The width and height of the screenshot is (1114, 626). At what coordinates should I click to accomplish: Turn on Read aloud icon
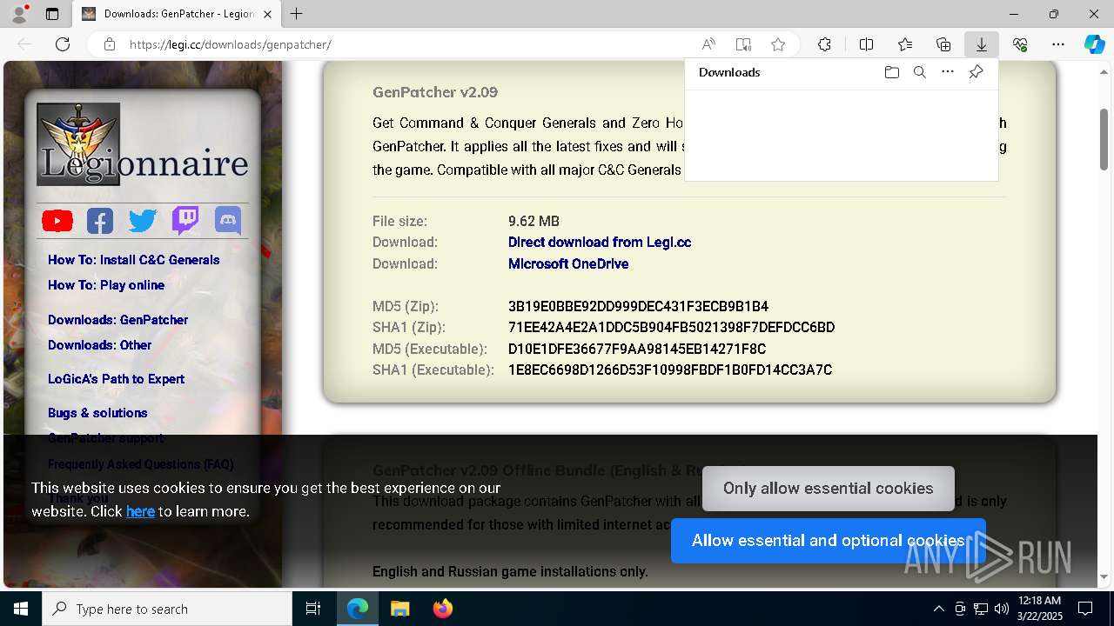[x=708, y=44]
